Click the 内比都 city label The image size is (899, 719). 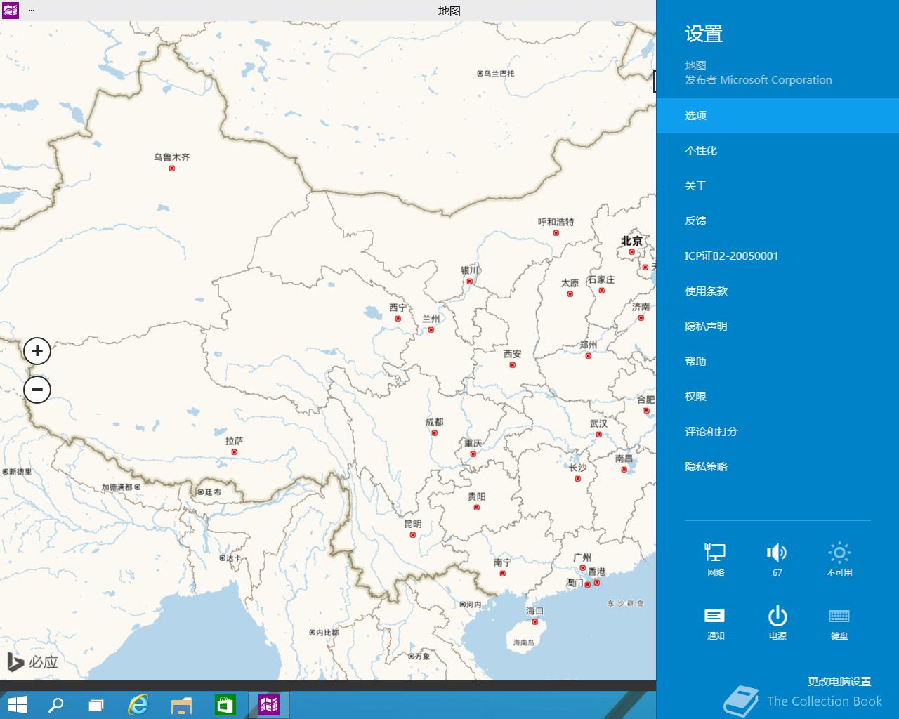(327, 633)
